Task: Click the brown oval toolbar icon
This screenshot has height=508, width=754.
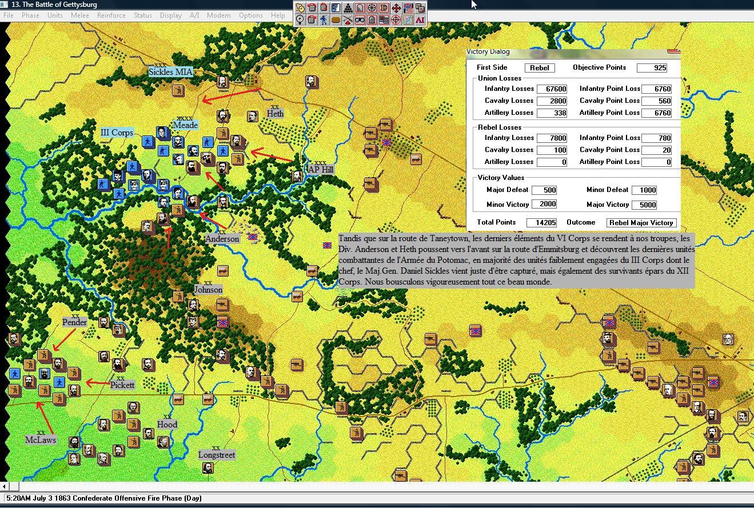Action: click(x=336, y=20)
